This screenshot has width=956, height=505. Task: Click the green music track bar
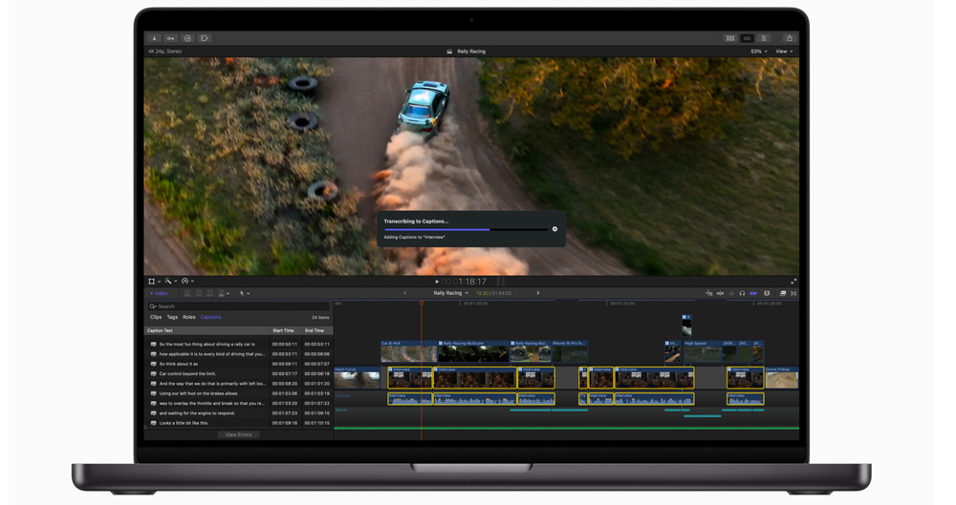pos(566,429)
